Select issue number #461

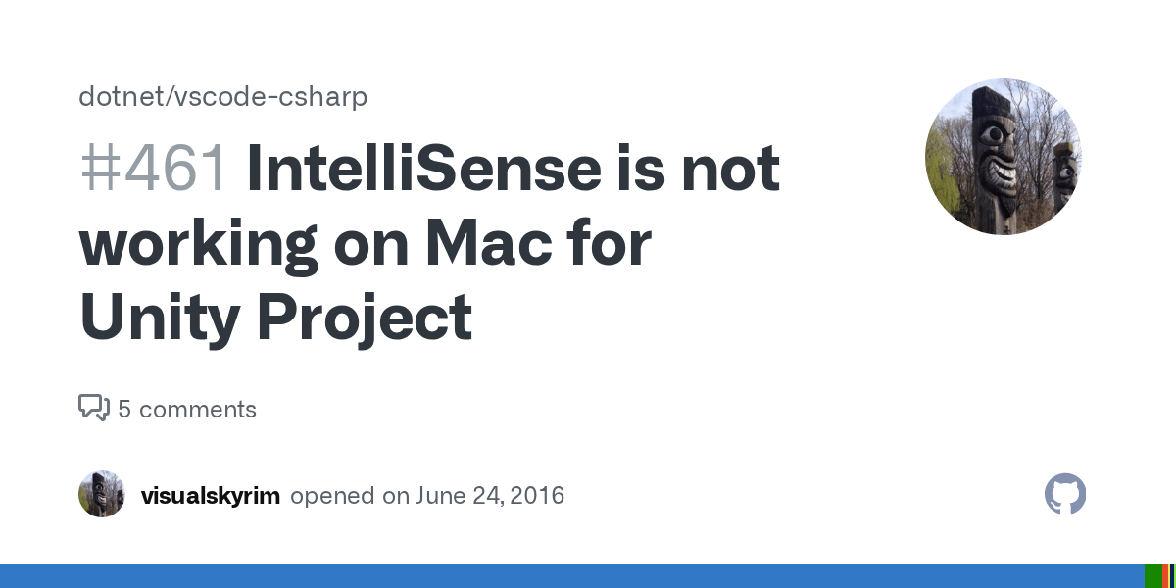[x=154, y=169]
